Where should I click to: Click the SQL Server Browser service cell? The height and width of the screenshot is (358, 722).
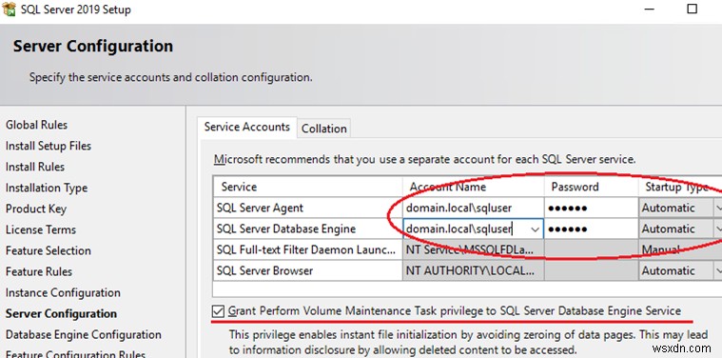[308, 271]
